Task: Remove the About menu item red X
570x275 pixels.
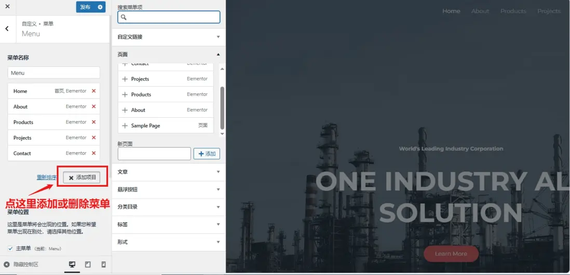Action: [x=94, y=106]
